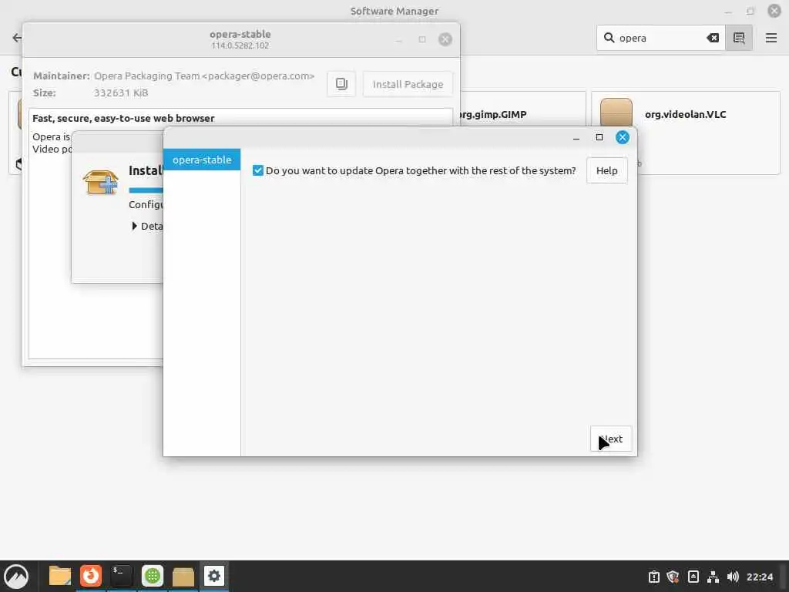Screen dimensions: 789x592
Task: Click the Help button in the dialog
Action: pos(607,170)
